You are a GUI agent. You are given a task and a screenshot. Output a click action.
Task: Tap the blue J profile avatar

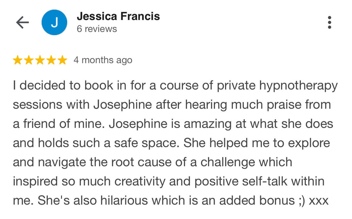click(55, 22)
